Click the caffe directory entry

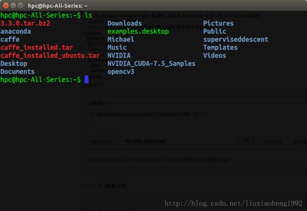[10, 39]
